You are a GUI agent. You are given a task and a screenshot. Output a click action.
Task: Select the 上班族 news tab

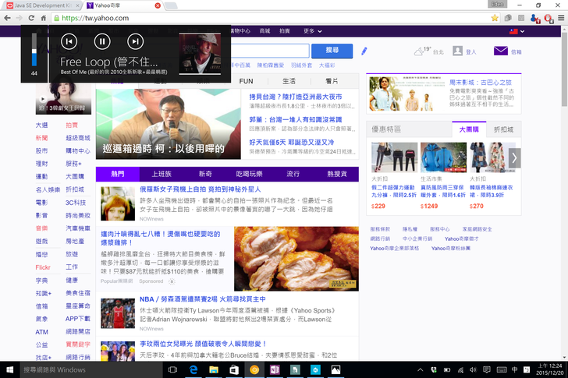point(162,174)
